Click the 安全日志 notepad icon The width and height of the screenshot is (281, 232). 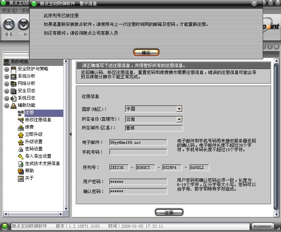[x=14, y=91]
